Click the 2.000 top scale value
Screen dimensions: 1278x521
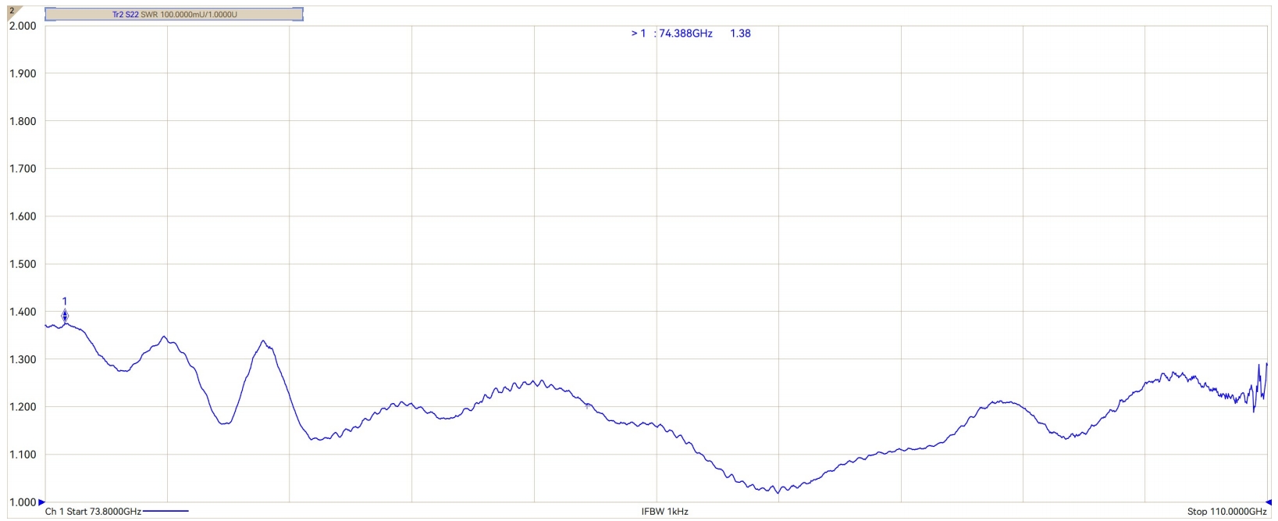pyautogui.click(x=23, y=26)
